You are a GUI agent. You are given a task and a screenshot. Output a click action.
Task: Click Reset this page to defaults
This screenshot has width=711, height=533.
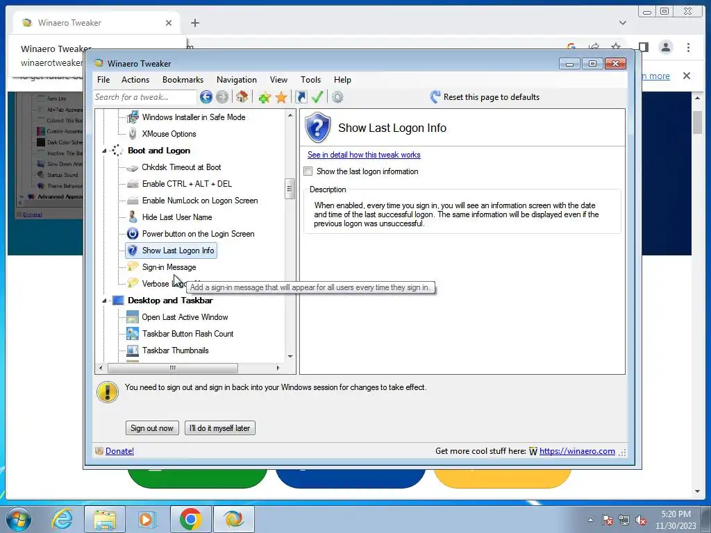tap(485, 97)
